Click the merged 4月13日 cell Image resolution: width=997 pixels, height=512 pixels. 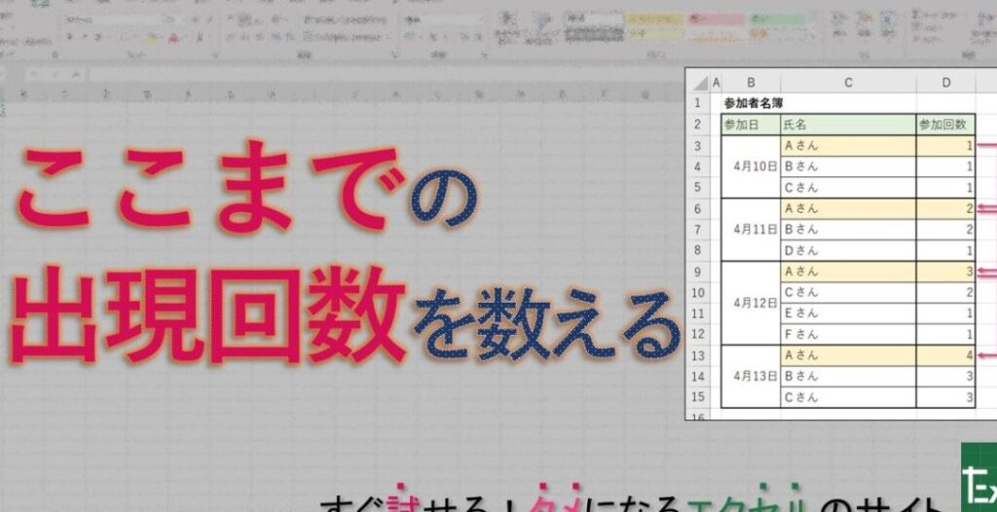click(751, 377)
